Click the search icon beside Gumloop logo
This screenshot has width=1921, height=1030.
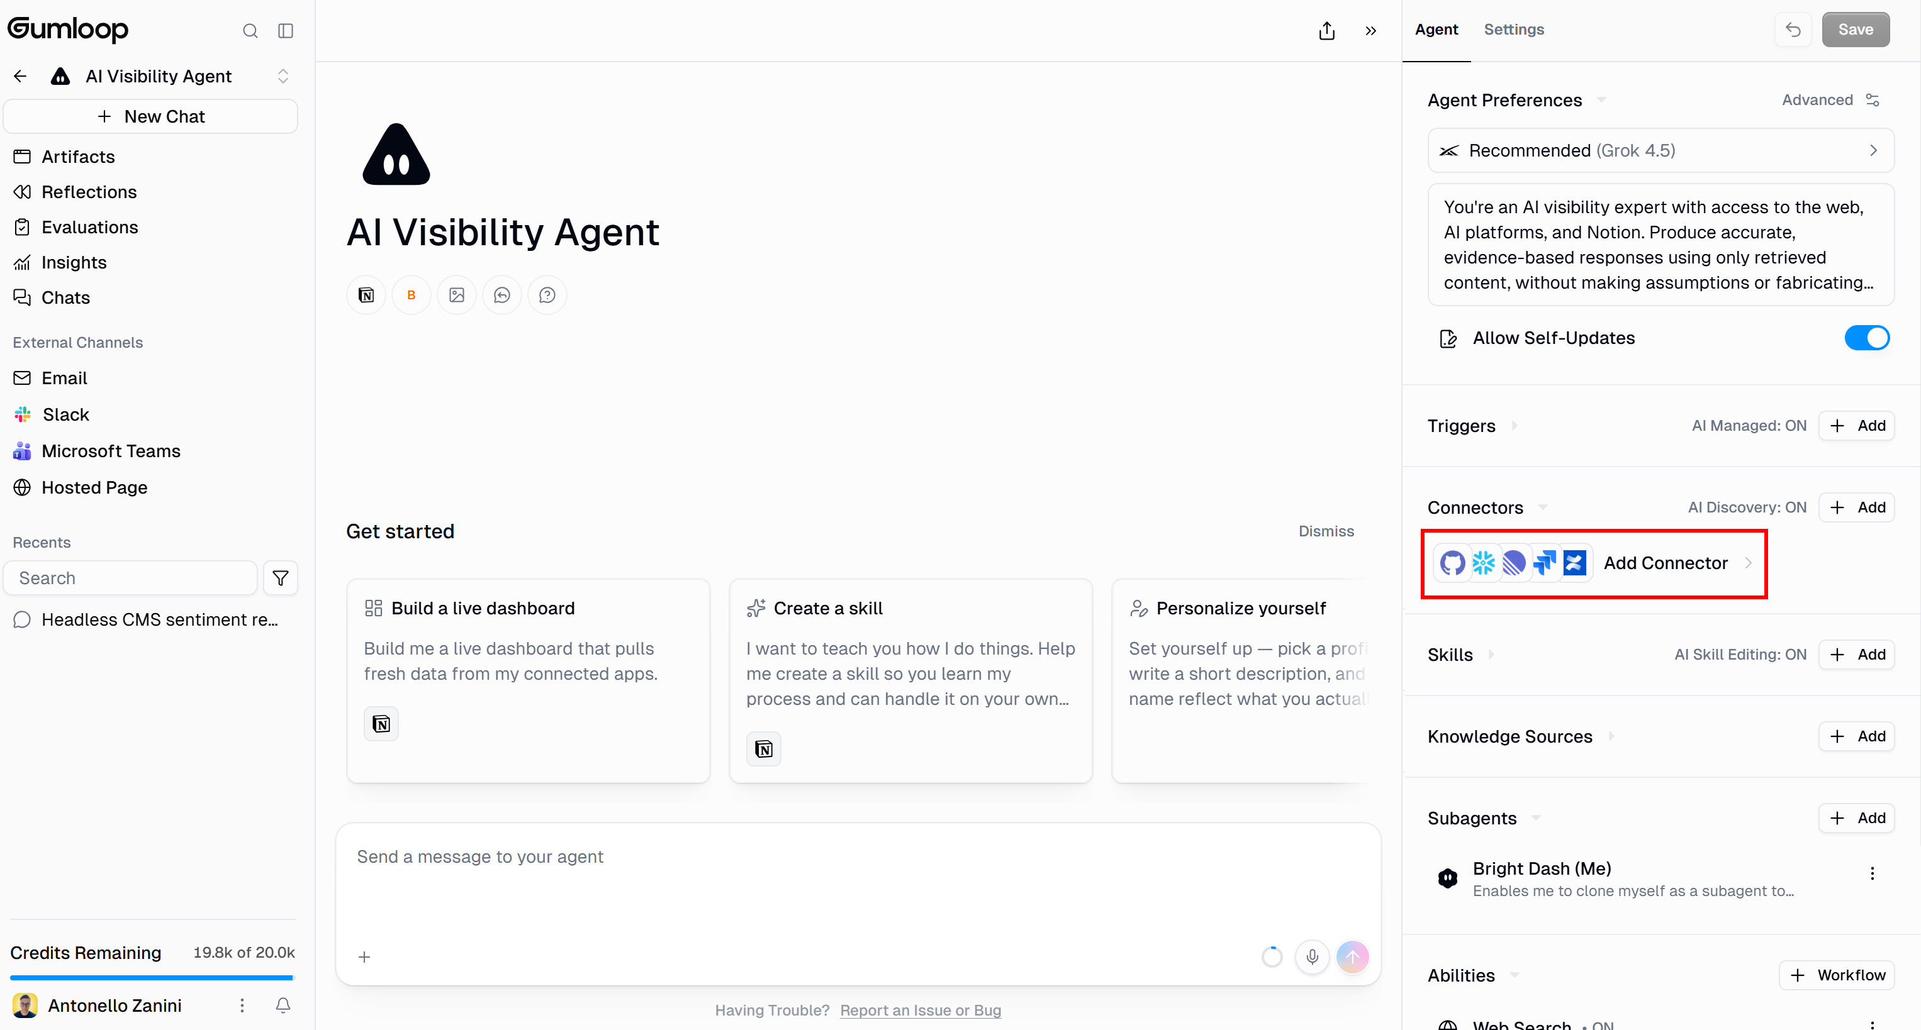pos(250,31)
